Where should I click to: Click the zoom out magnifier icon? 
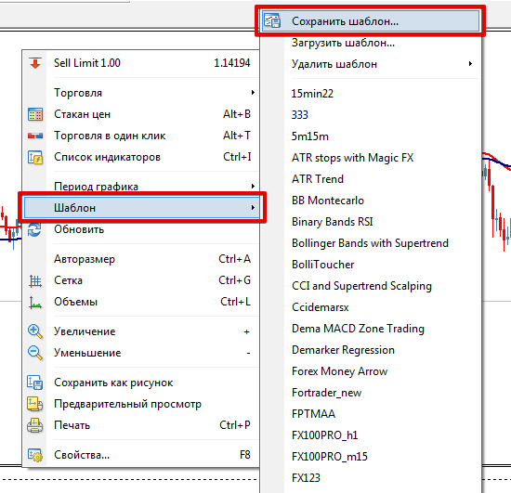(35, 353)
